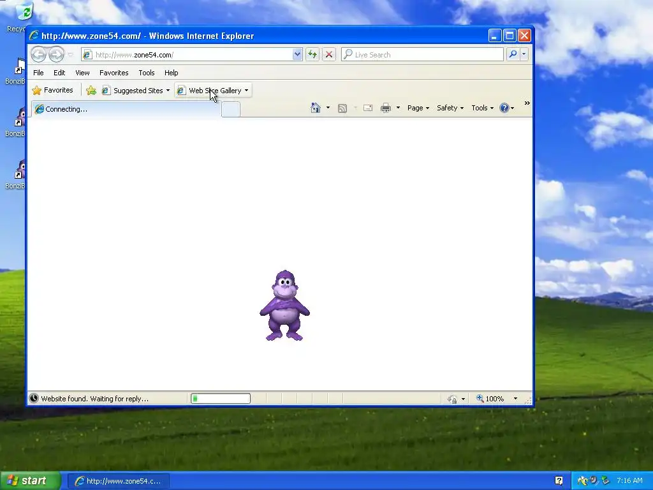Open the Help menu
This screenshot has width=653, height=490.
coord(171,73)
